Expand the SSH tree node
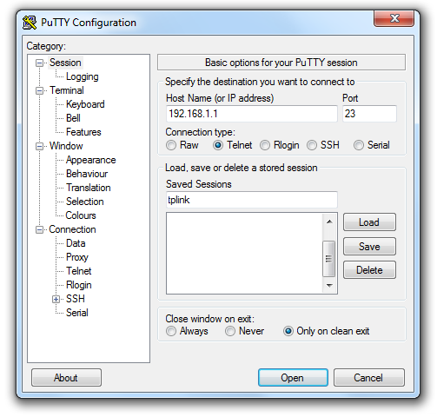Image resolution: width=437 pixels, height=417 pixels. point(56,299)
